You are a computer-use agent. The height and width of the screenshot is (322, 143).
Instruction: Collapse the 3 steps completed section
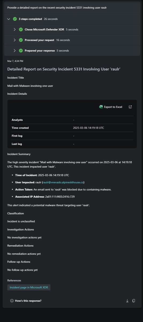pyautogui.click(x=9, y=19)
